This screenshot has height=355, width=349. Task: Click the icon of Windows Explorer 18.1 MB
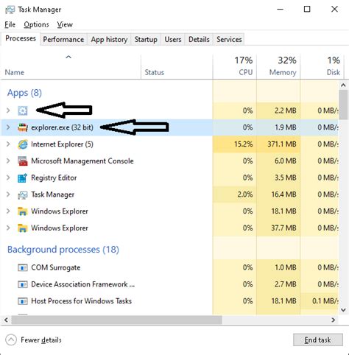click(23, 211)
